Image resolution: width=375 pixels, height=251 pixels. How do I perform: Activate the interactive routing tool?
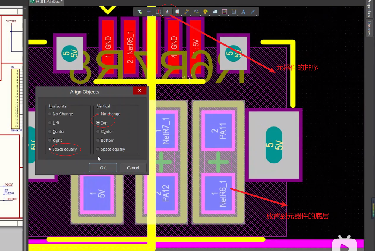(187, 12)
